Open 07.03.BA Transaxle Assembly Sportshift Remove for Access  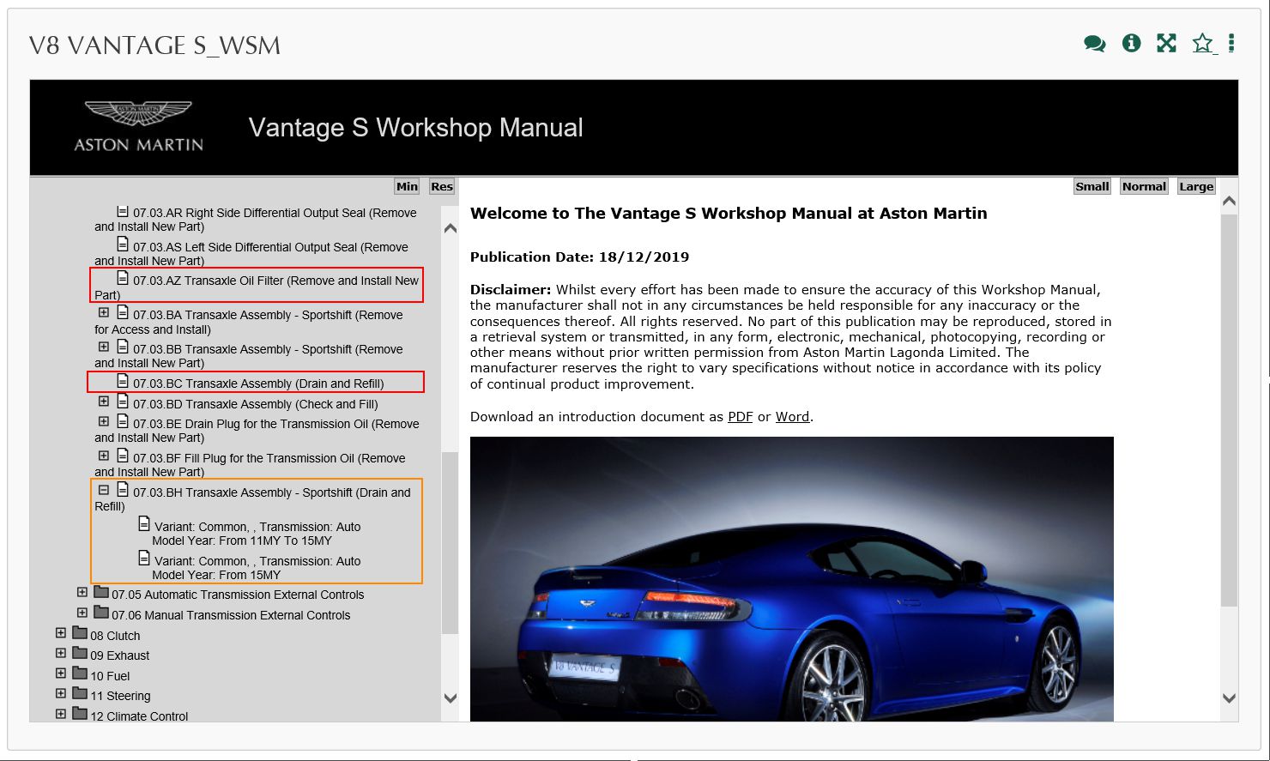(249, 322)
